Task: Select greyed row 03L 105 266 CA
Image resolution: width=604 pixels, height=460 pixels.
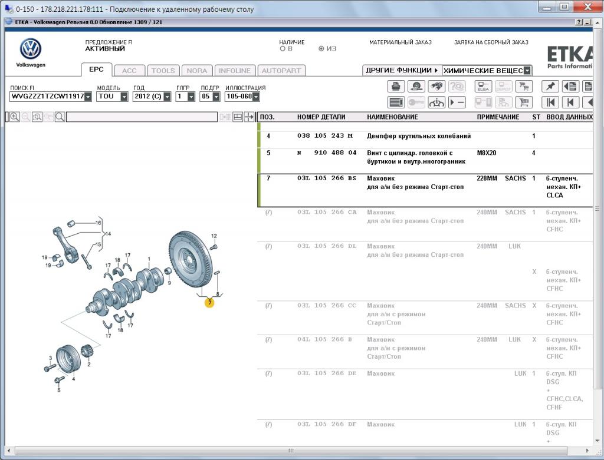Action: click(x=425, y=224)
